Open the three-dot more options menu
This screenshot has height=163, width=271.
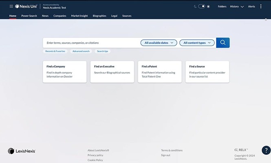tap(261, 7)
